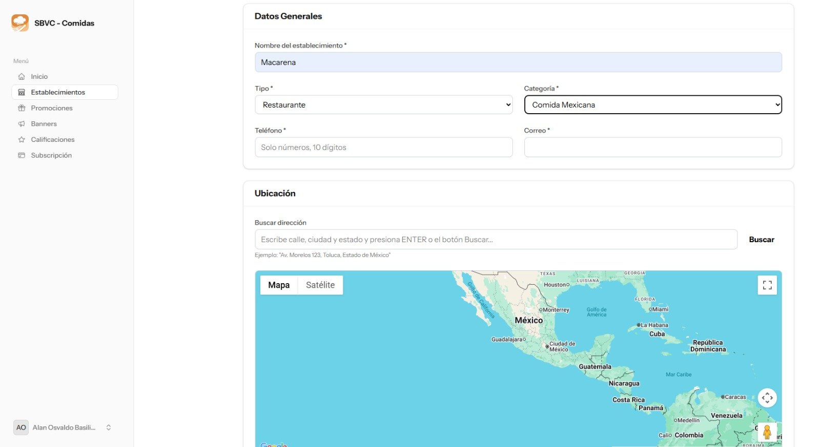Click Caracas on the map
The image size is (820, 447).
click(x=734, y=397)
